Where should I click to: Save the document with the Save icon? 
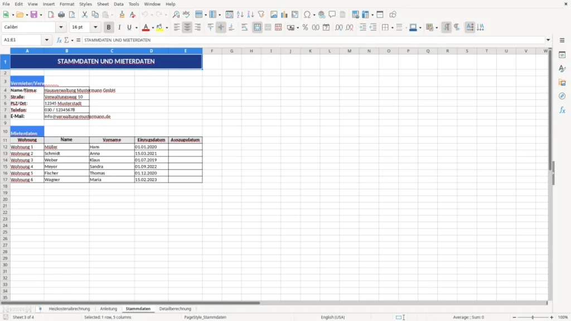[34, 14]
